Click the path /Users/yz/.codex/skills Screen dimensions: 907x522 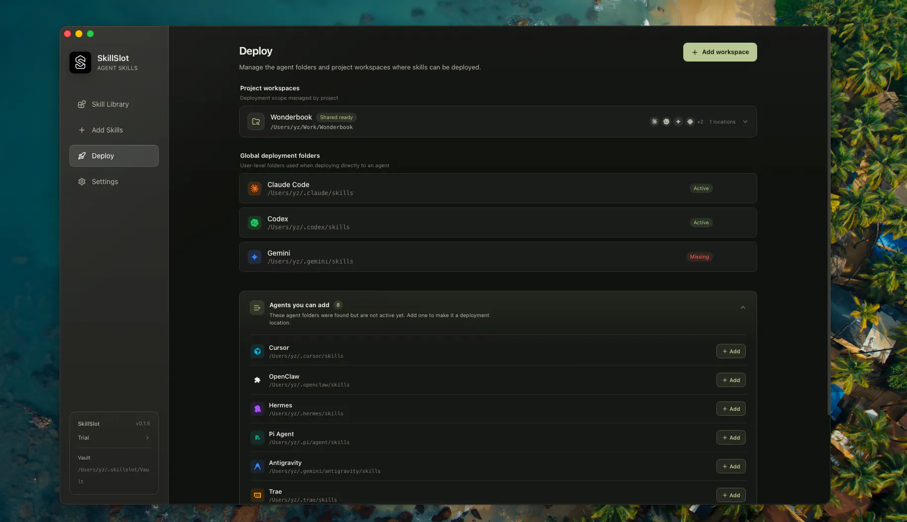point(309,227)
